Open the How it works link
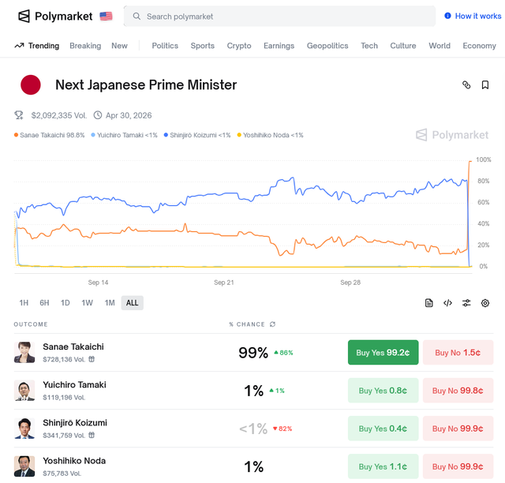 point(473,16)
